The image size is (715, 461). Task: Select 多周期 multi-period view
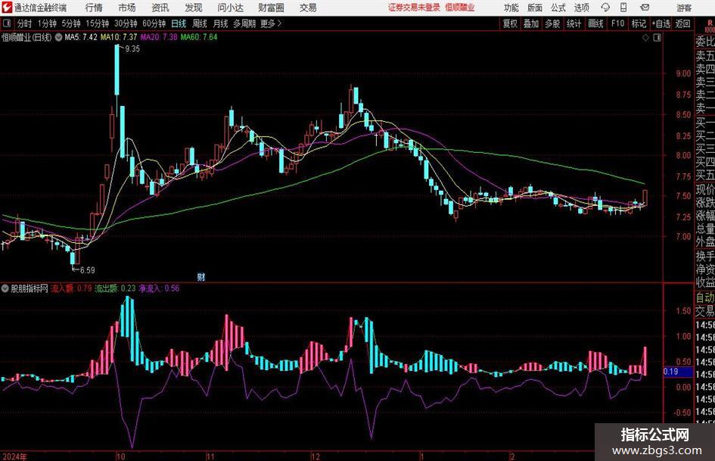244,23
